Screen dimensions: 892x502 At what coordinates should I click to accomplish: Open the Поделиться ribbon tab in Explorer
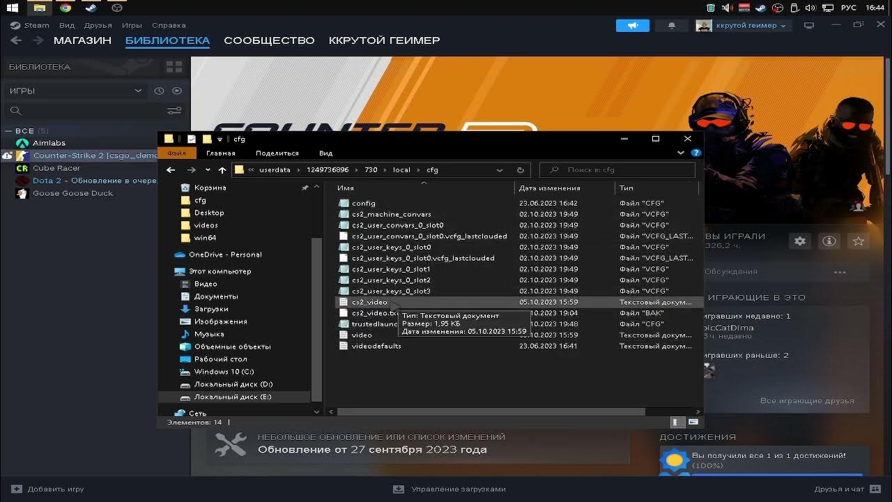[x=277, y=153]
